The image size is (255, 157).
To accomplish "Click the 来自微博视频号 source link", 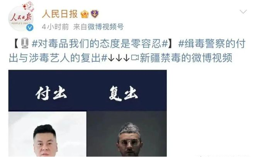I will pyautogui.click(x=99, y=27).
